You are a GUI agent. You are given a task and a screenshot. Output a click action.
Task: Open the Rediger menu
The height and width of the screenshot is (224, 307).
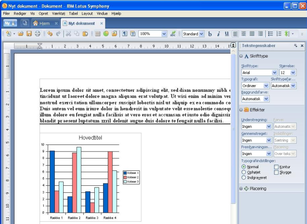coord(20,14)
